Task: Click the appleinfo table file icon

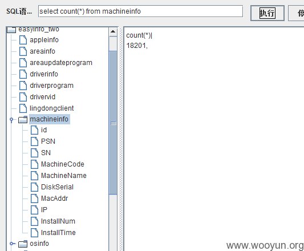Action: click(x=23, y=40)
